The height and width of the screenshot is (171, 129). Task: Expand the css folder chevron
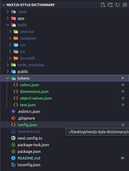click(x=10, y=45)
